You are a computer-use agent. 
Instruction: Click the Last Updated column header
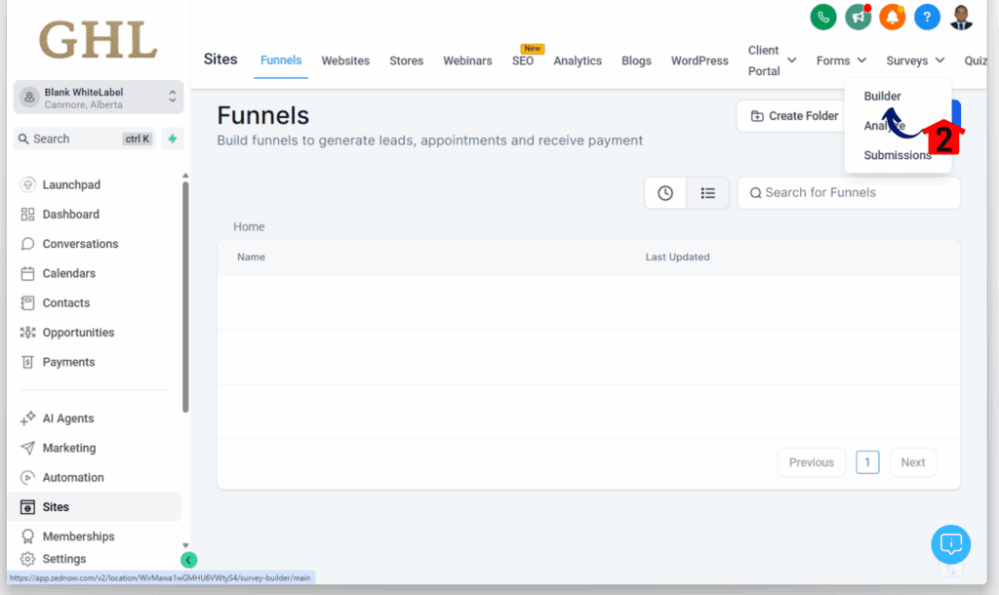click(x=677, y=257)
